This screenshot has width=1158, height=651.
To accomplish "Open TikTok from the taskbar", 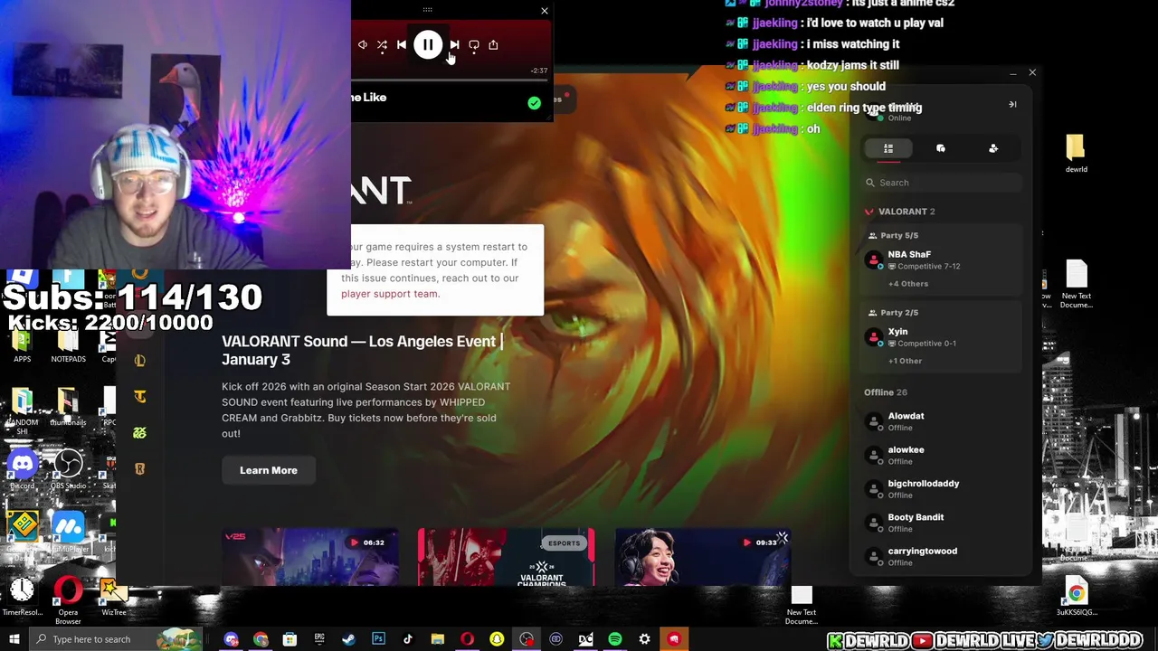I will pyautogui.click(x=408, y=639).
